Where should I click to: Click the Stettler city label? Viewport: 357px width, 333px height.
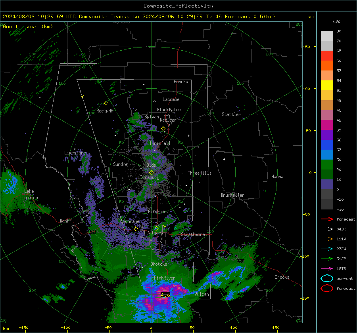pos(231,114)
